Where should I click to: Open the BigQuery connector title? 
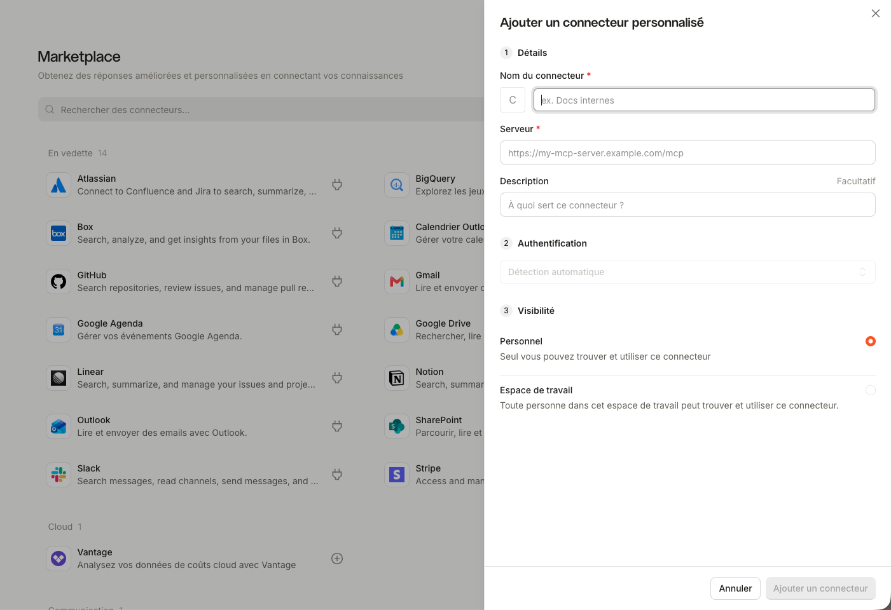coord(436,179)
